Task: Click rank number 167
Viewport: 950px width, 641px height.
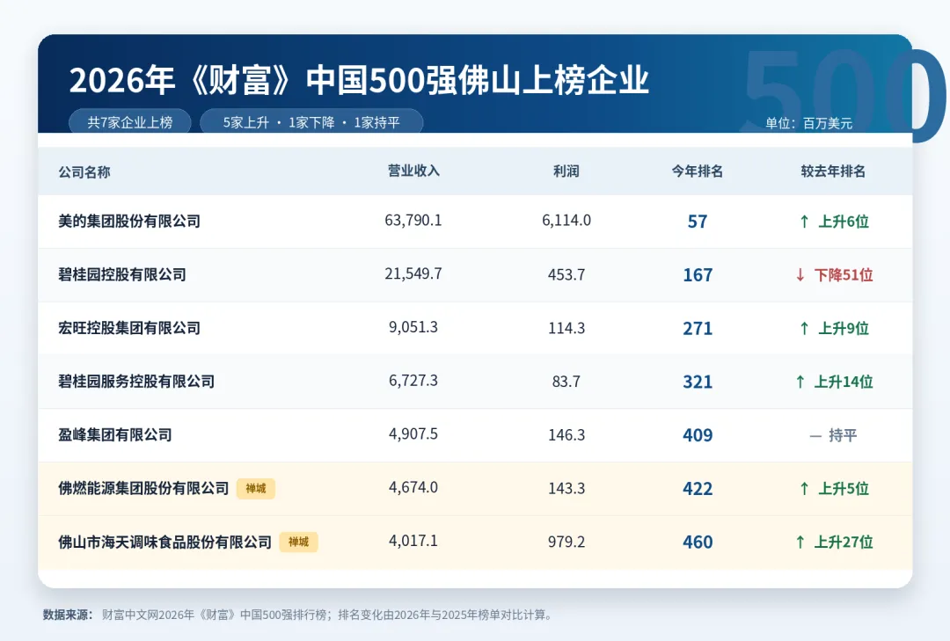Action: (x=698, y=275)
